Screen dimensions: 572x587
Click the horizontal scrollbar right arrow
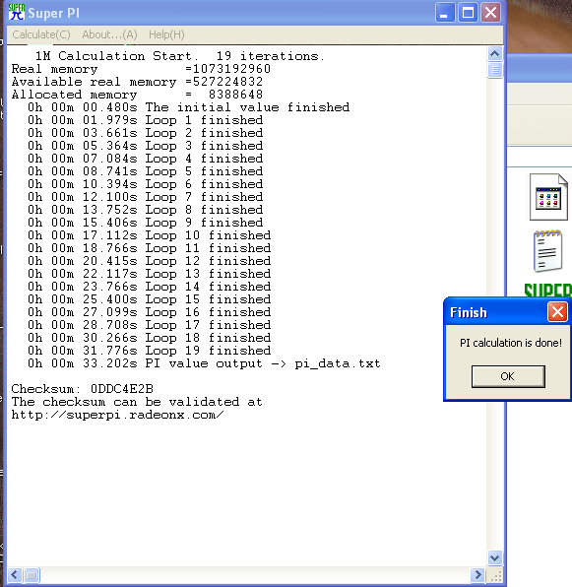coord(477,574)
